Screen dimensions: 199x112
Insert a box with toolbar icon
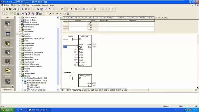click(x=68, y=14)
